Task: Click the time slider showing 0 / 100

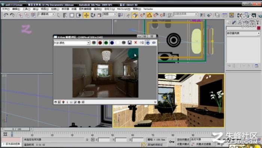Action: 17,129
